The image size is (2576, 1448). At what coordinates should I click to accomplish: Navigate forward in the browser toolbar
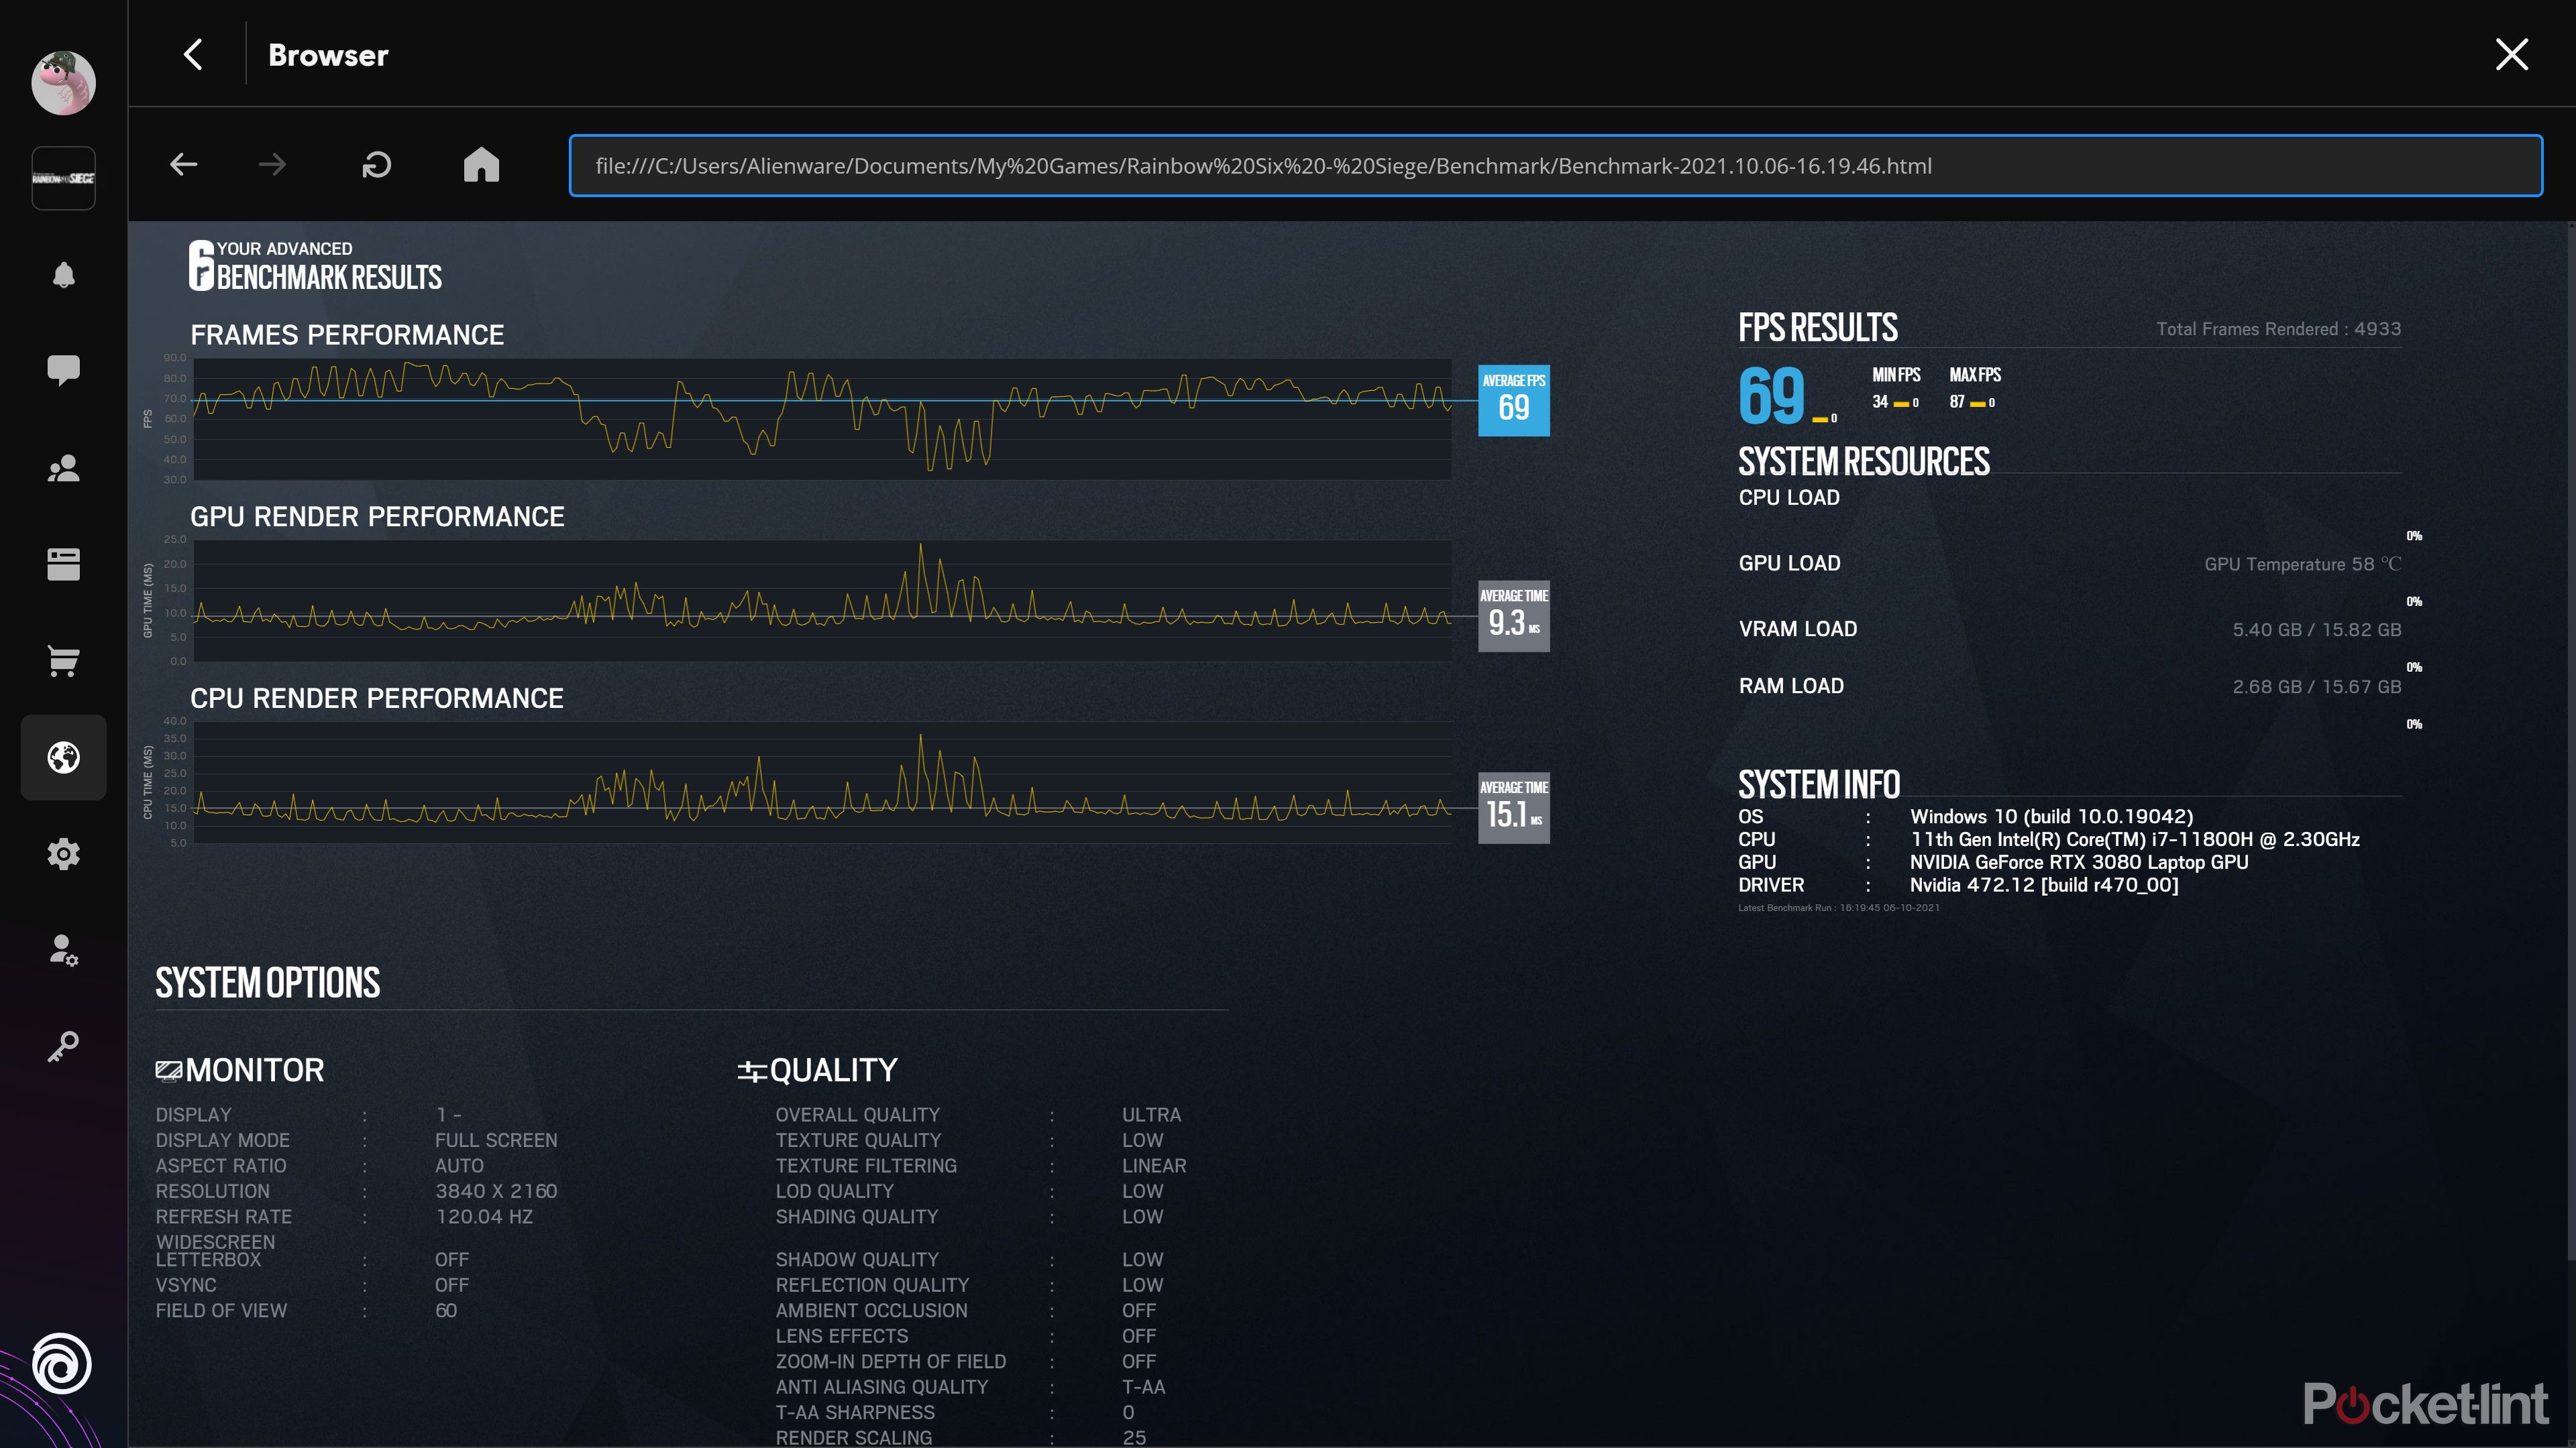coord(272,165)
